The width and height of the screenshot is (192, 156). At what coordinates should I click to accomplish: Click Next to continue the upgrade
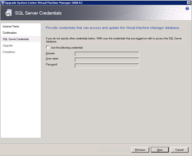pyautogui.click(x=160, y=150)
